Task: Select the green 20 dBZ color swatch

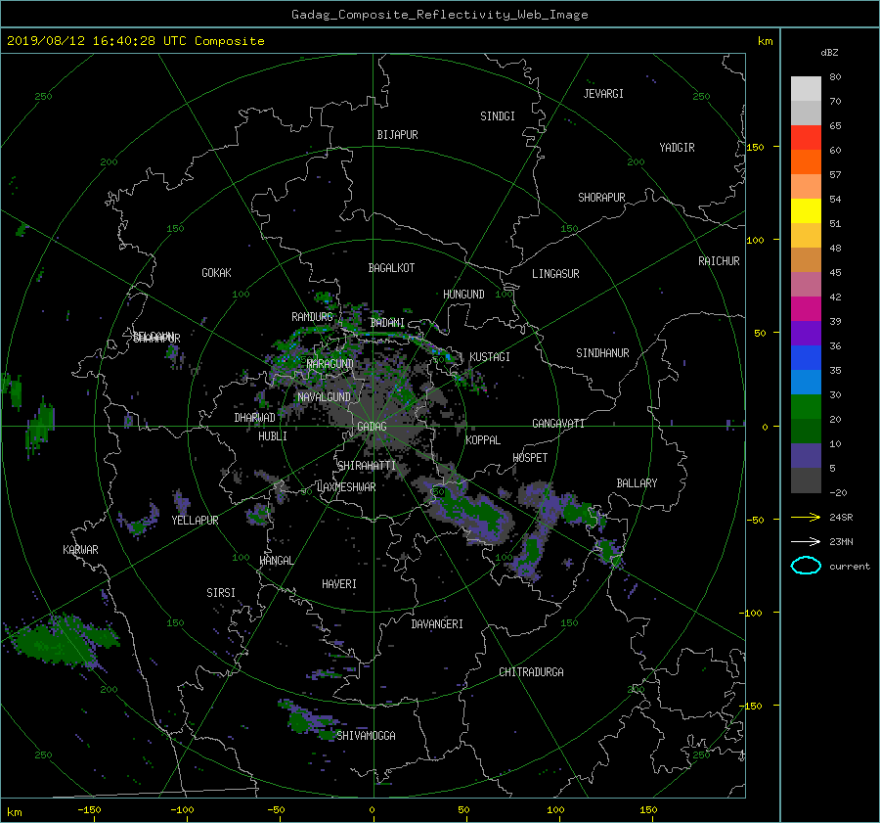Action: [x=806, y=406]
